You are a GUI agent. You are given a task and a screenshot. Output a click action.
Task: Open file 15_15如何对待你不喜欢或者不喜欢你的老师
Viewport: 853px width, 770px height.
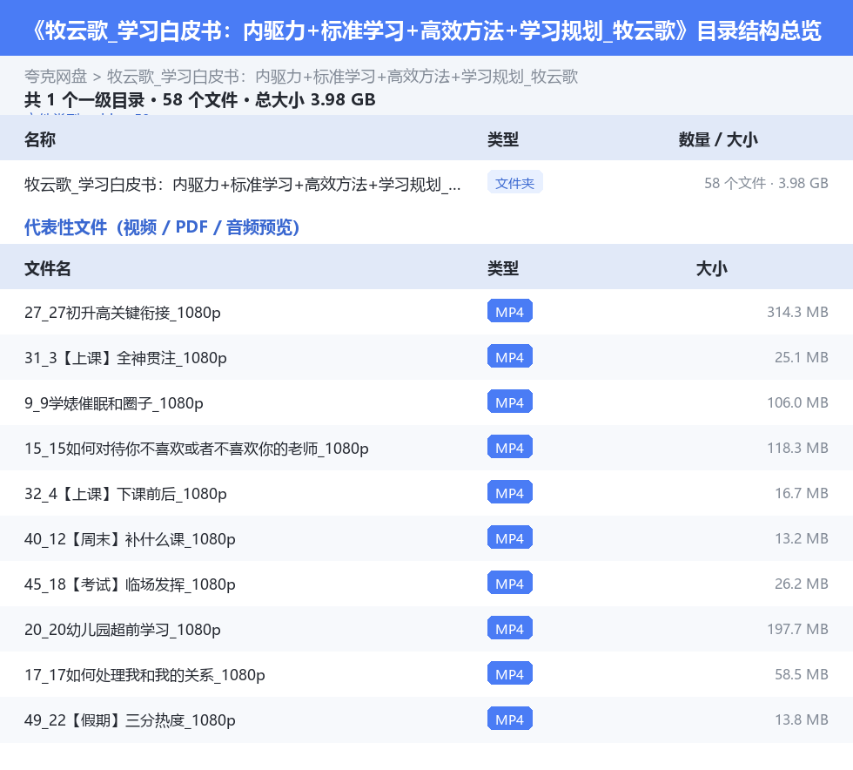197,449
